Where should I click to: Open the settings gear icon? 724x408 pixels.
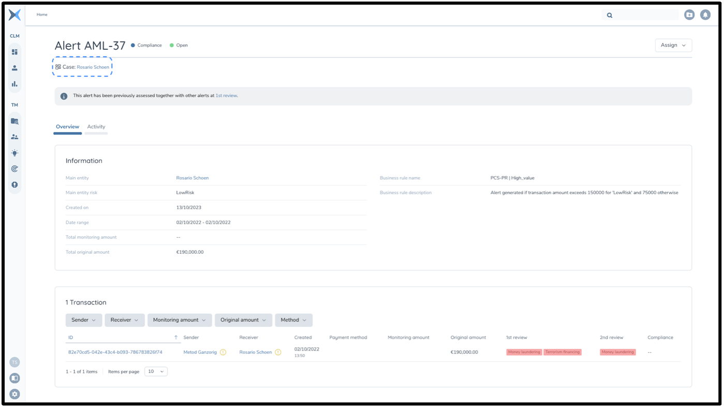[x=14, y=394]
